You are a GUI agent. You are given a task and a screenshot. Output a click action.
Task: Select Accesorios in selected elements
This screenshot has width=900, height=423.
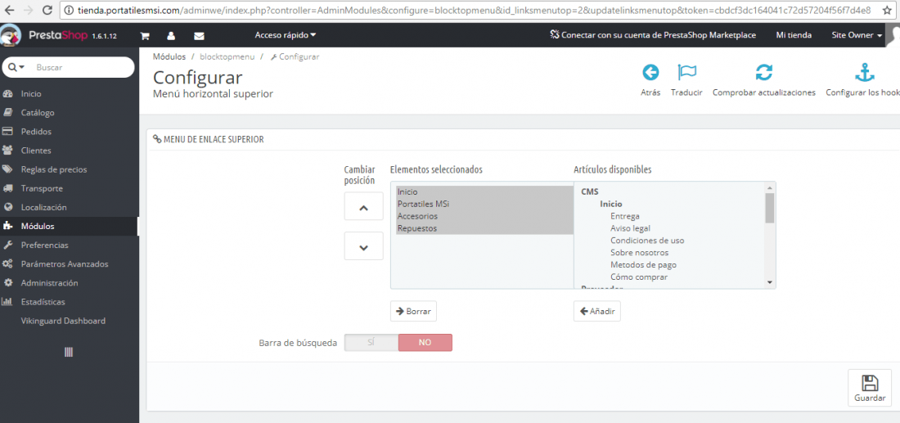pos(484,216)
